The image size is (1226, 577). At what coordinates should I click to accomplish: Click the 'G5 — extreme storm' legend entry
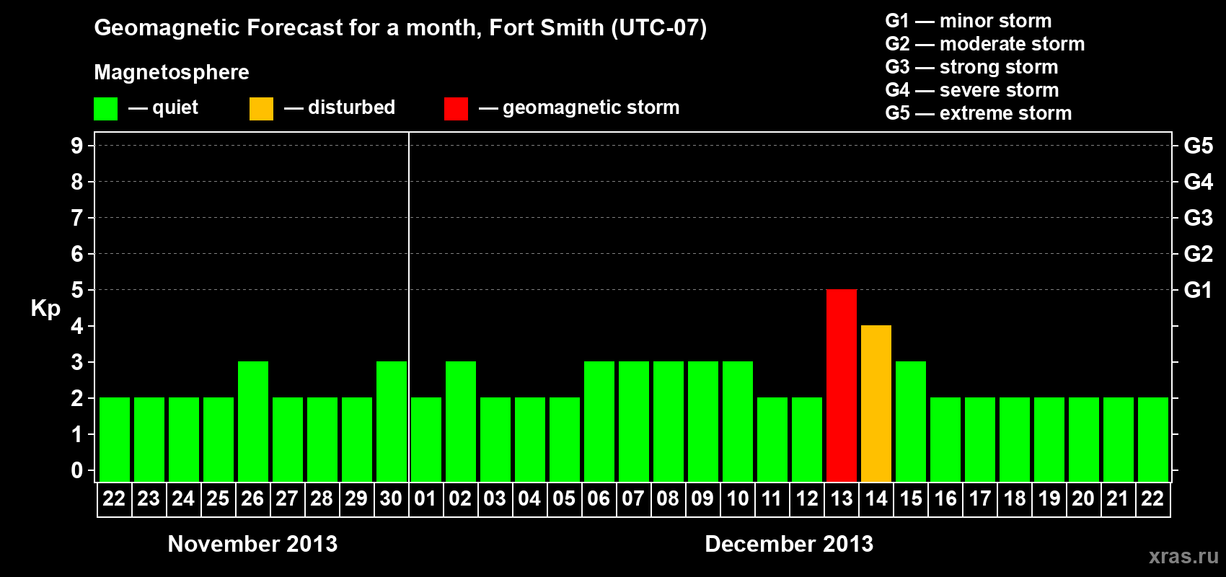click(978, 113)
